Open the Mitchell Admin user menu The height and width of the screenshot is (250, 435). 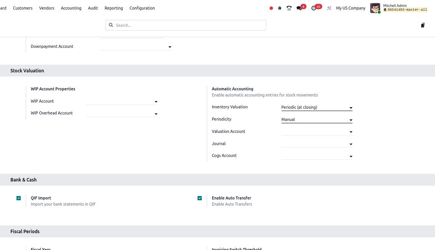(399, 8)
